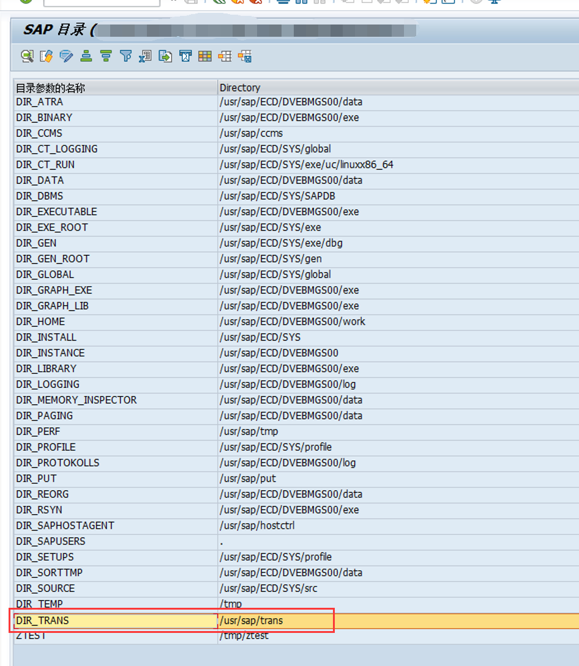Screen dimensions: 579x666
Task: Open details with the magnifier icon
Action: tap(27, 56)
